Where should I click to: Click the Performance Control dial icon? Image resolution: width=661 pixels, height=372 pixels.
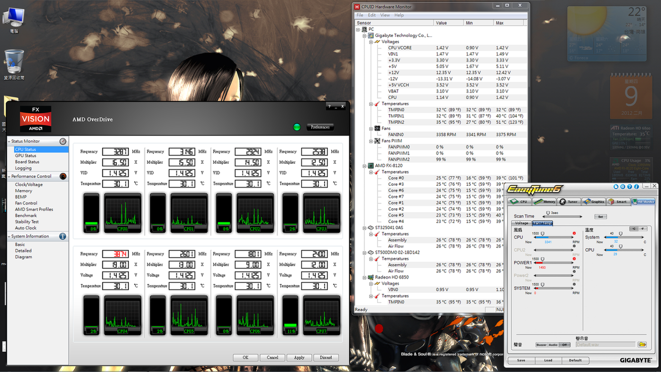(x=63, y=176)
